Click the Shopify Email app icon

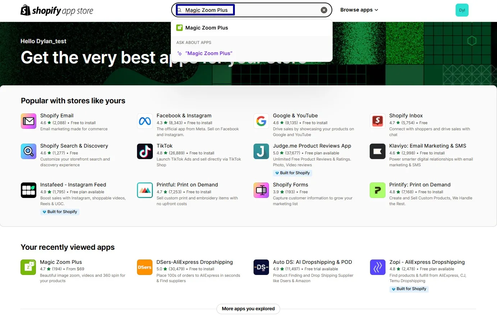coord(28,121)
